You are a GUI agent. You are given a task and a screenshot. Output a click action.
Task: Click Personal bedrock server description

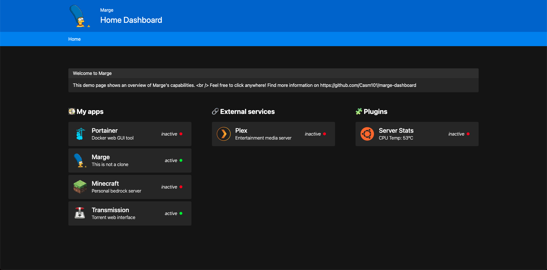[x=116, y=191]
